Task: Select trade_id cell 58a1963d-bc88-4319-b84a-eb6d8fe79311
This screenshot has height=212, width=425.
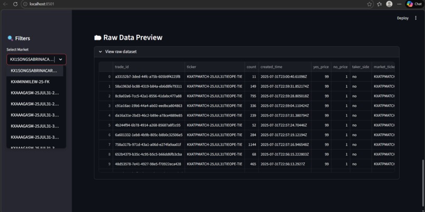Action: [x=149, y=86]
